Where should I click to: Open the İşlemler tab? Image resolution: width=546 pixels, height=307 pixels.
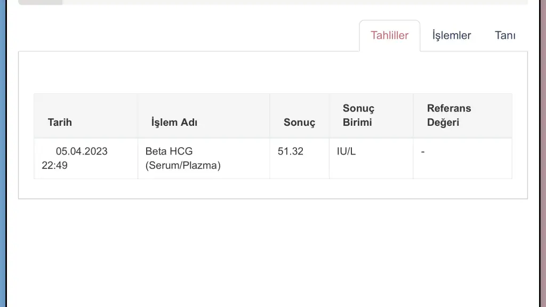coord(452,36)
